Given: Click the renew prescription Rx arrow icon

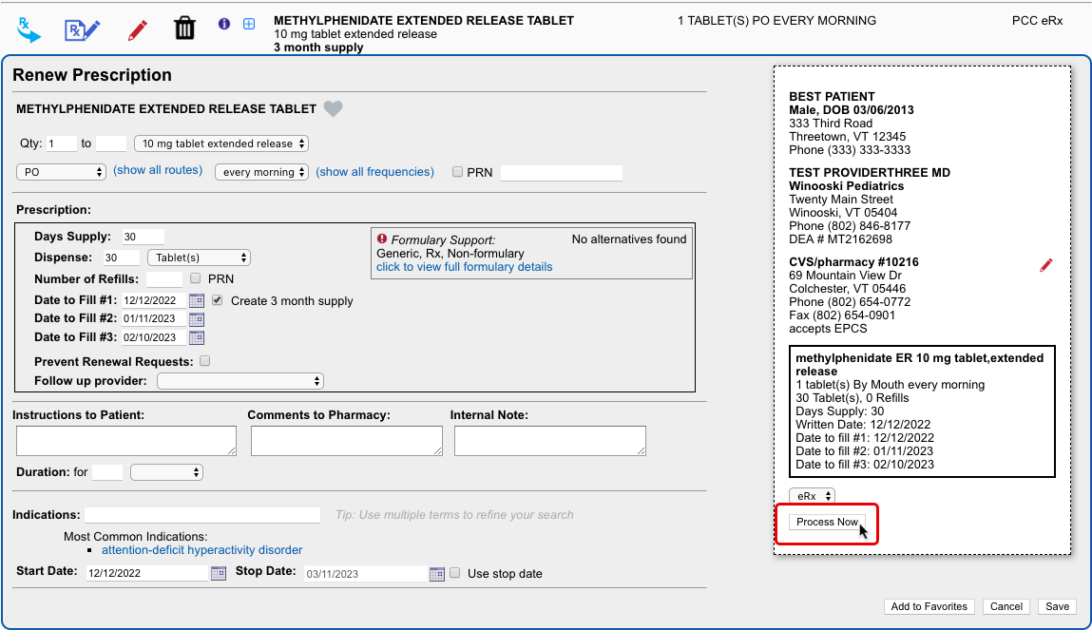Looking at the screenshot, I should (x=29, y=30).
